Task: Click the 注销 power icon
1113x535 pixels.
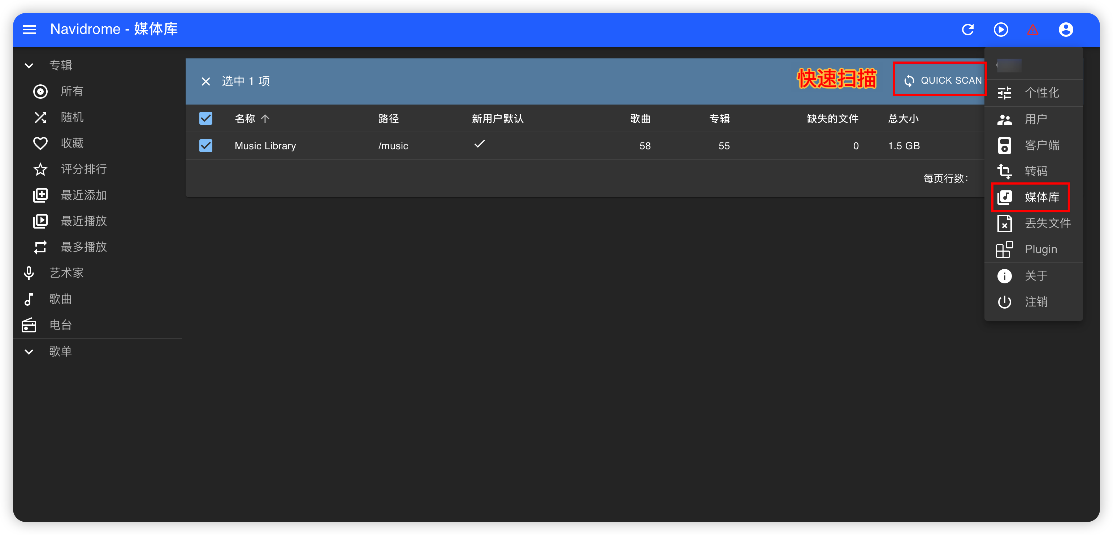Action: point(1004,302)
